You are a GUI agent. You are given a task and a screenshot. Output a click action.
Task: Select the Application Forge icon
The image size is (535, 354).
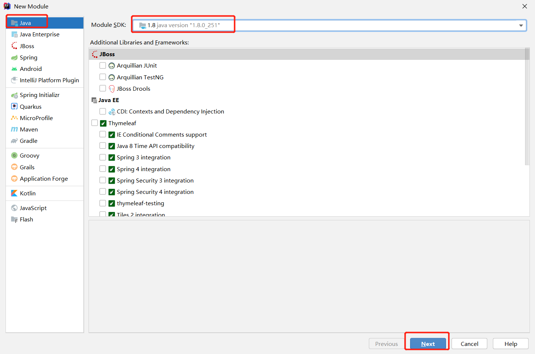(x=14, y=179)
